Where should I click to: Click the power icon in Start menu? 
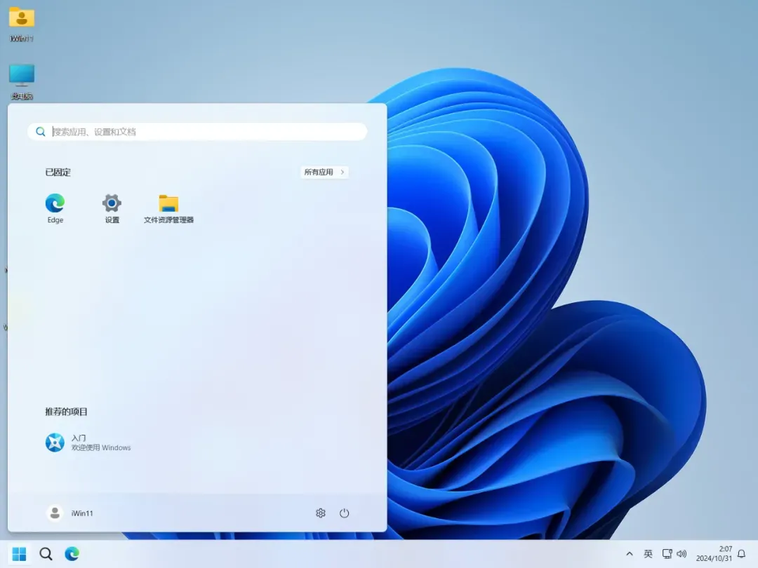[344, 513]
